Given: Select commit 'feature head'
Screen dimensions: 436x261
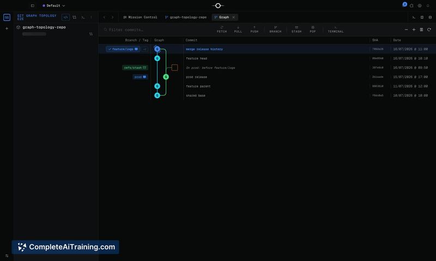Looking at the screenshot, I should coord(196,59).
